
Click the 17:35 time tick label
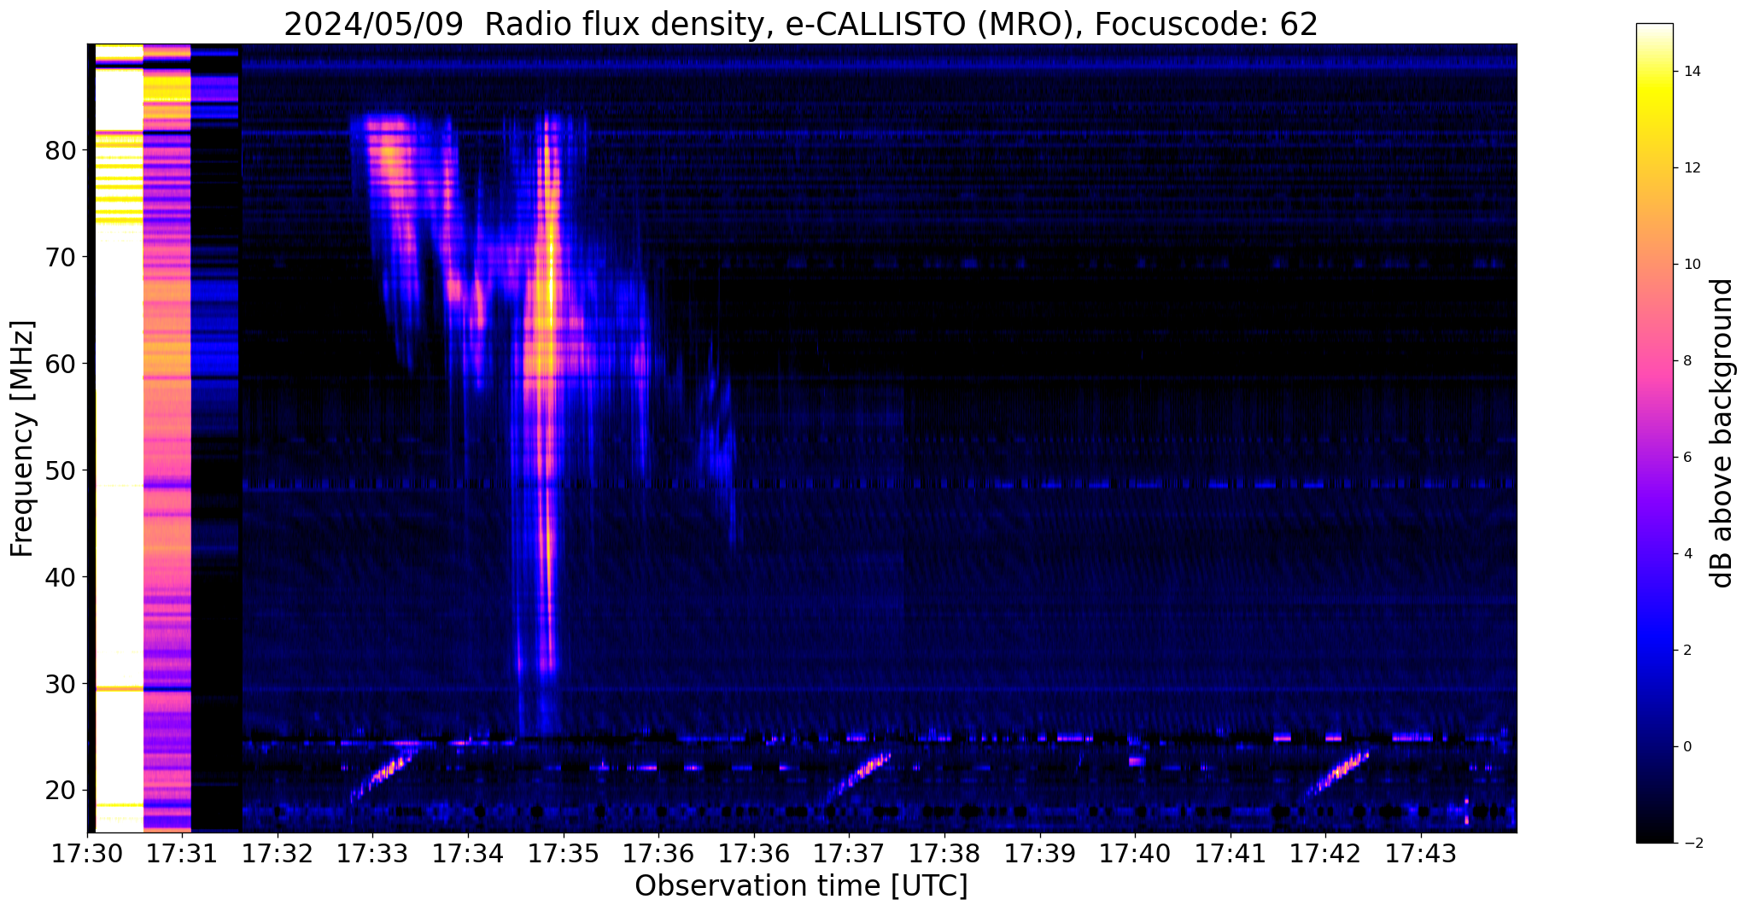tap(564, 853)
